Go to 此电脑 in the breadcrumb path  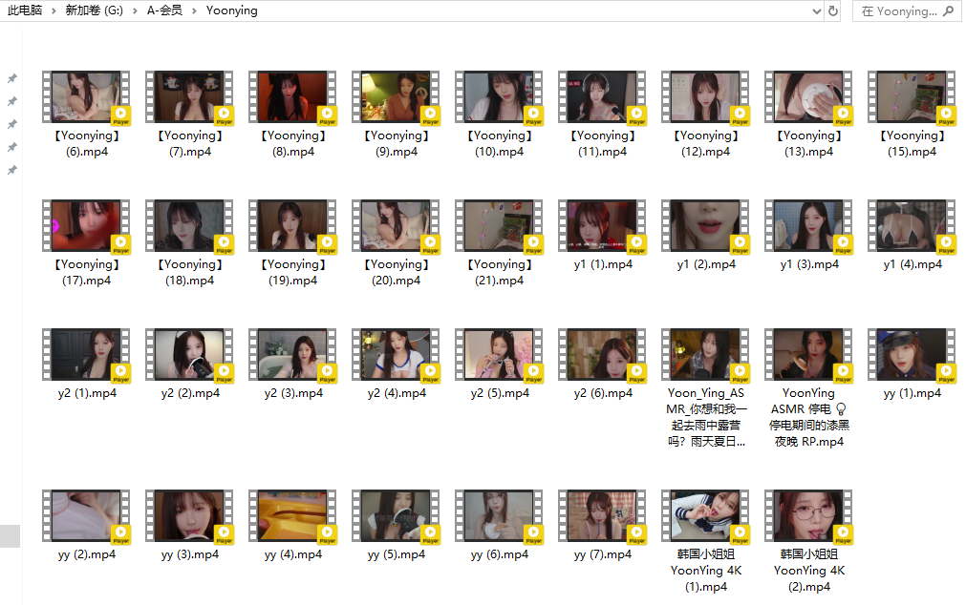coord(25,11)
